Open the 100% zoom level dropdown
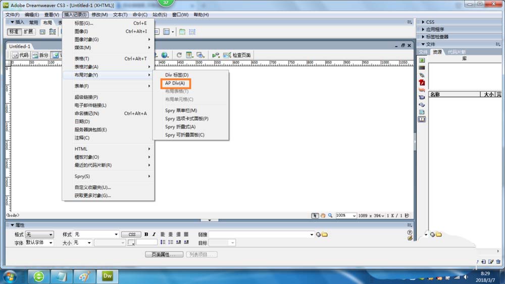The image size is (505, 284). 346,215
